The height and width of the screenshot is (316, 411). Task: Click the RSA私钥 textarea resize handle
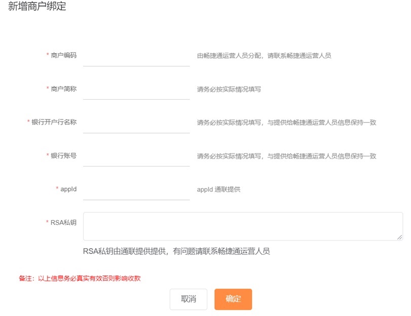[400, 237]
